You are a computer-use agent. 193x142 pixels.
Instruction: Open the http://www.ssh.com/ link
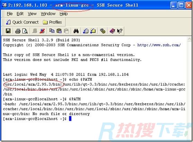159,45
